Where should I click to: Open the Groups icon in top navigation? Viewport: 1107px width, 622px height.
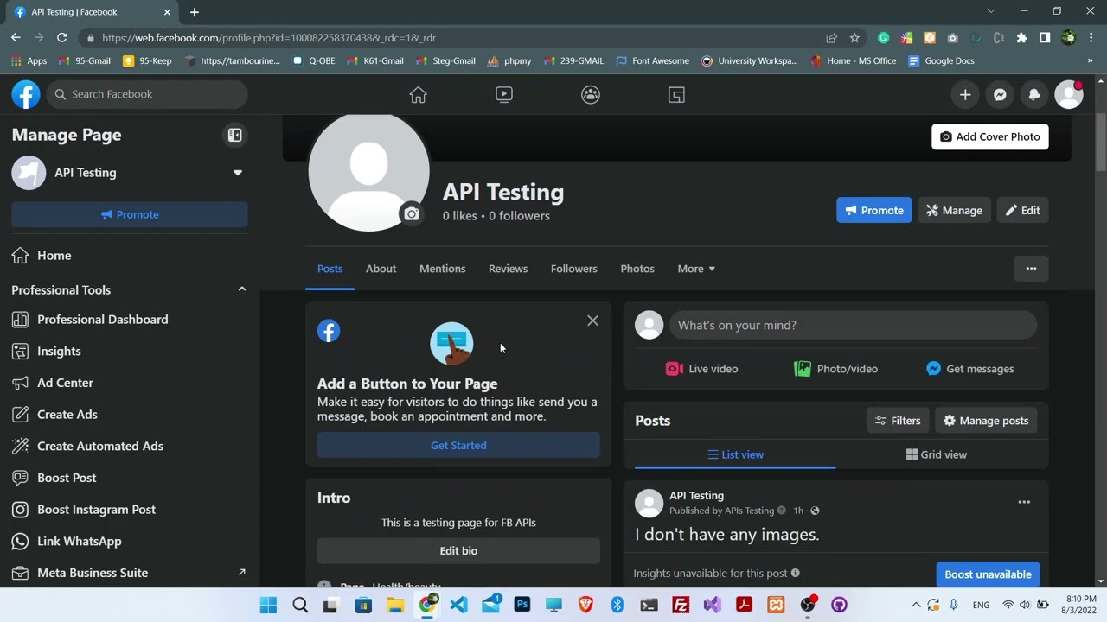click(591, 95)
